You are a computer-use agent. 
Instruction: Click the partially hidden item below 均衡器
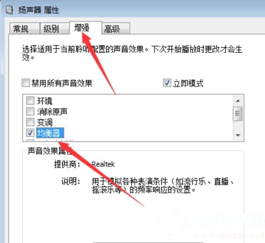click(50, 141)
